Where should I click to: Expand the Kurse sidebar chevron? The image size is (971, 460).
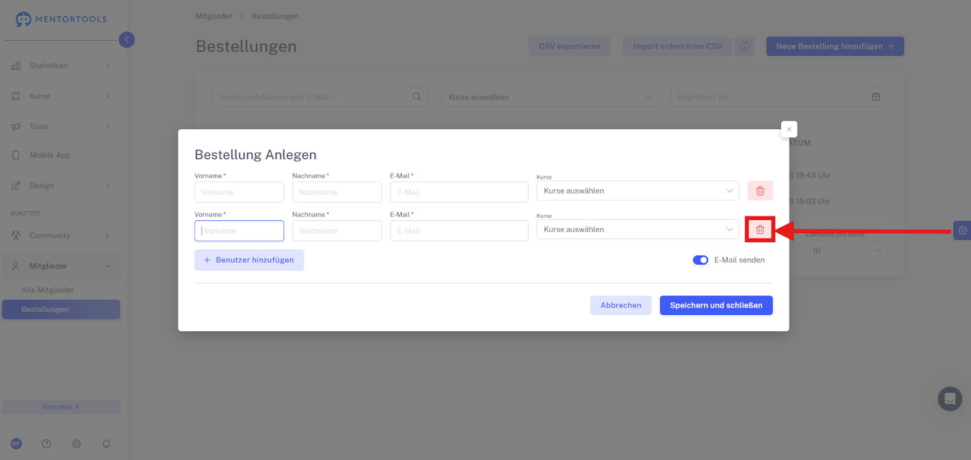tap(107, 96)
